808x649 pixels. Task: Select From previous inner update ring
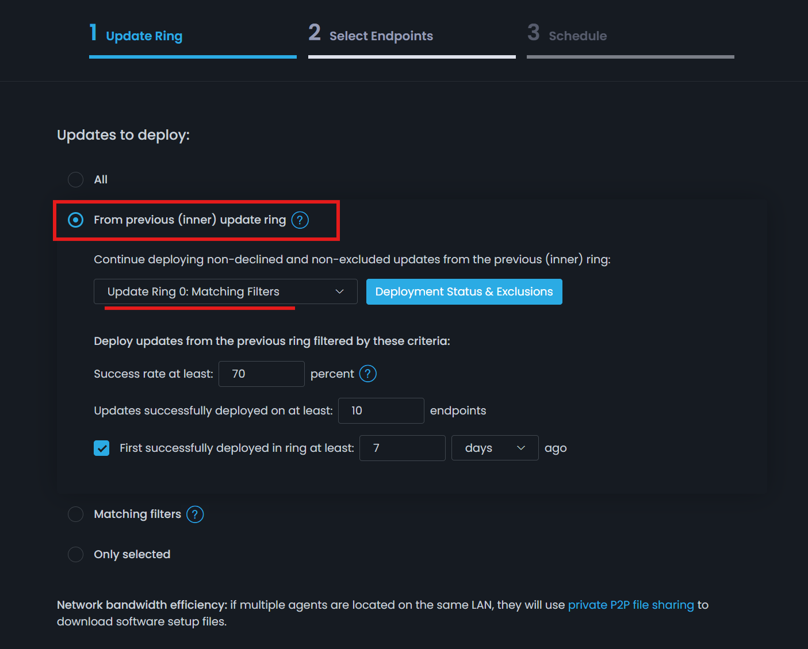click(x=75, y=220)
